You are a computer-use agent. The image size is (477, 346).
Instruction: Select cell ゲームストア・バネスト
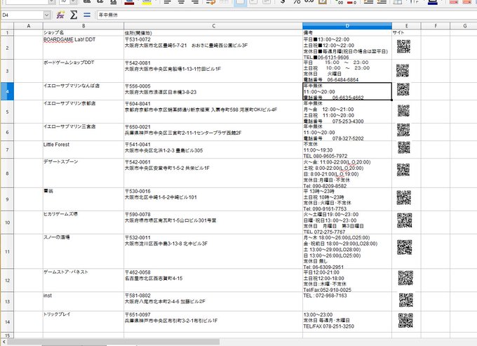(x=83, y=280)
